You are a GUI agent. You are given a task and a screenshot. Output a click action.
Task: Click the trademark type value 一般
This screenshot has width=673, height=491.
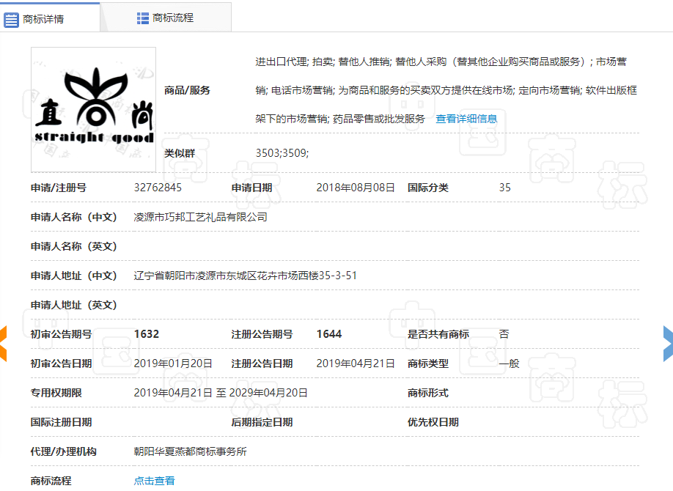click(x=509, y=363)
